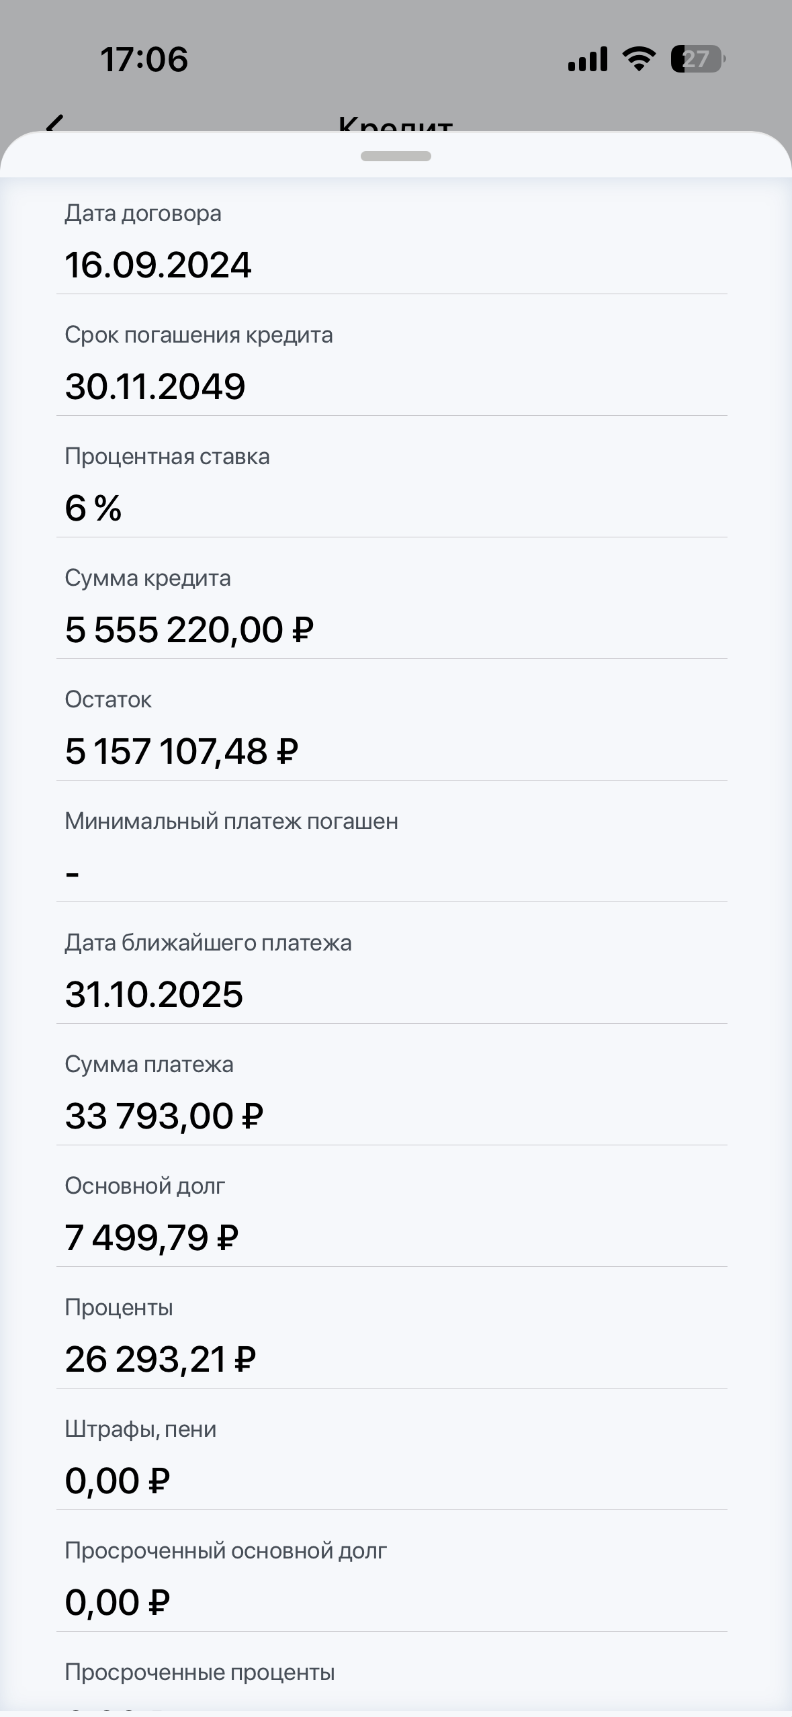Select the 6 % interest rate value

click(93, 508)
